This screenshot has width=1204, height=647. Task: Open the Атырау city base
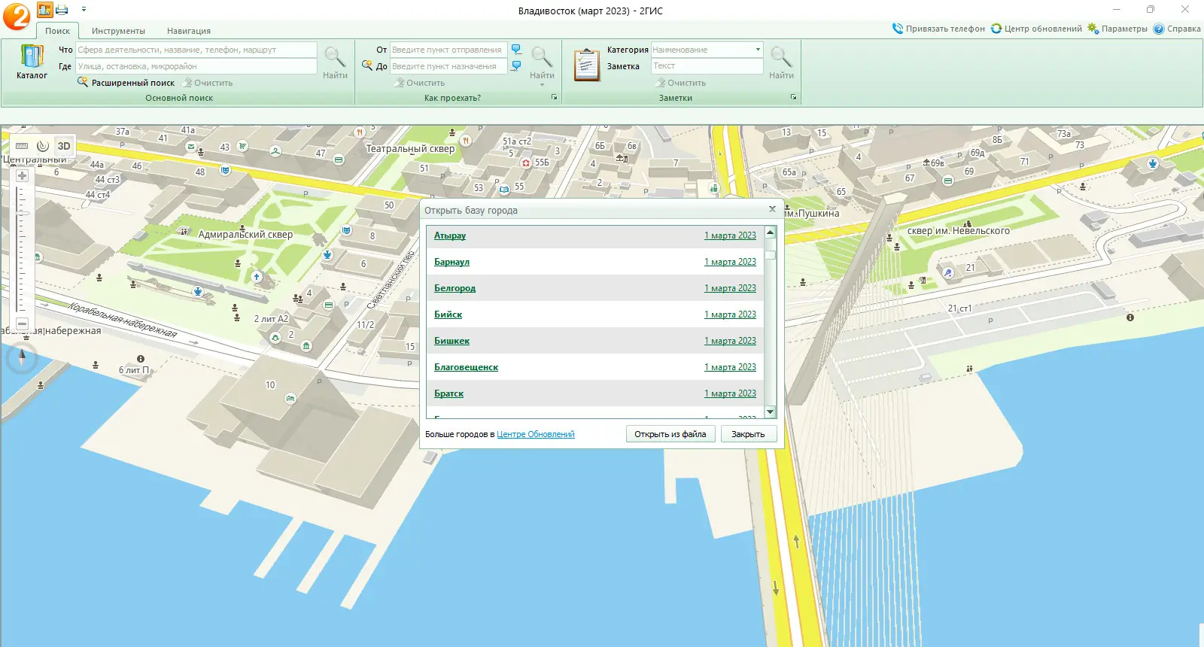(450, 235)
